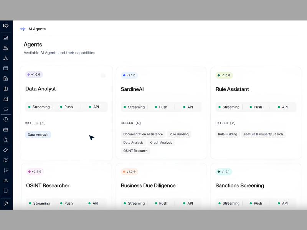The height and width of the screenshot is (230, 307).
Task: Click the Data Analysis skill tag on Data Analyst
Action: coord(38,135)
